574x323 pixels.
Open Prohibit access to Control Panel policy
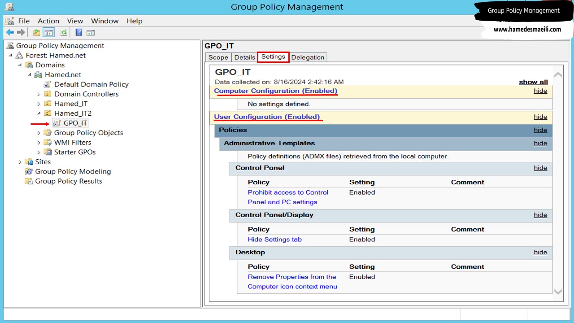[288, 197]
